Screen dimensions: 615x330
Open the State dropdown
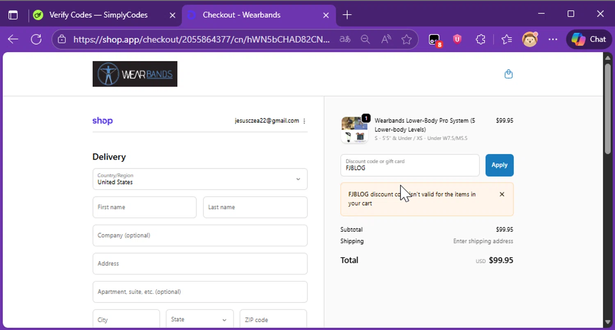(x=200, y=320)
